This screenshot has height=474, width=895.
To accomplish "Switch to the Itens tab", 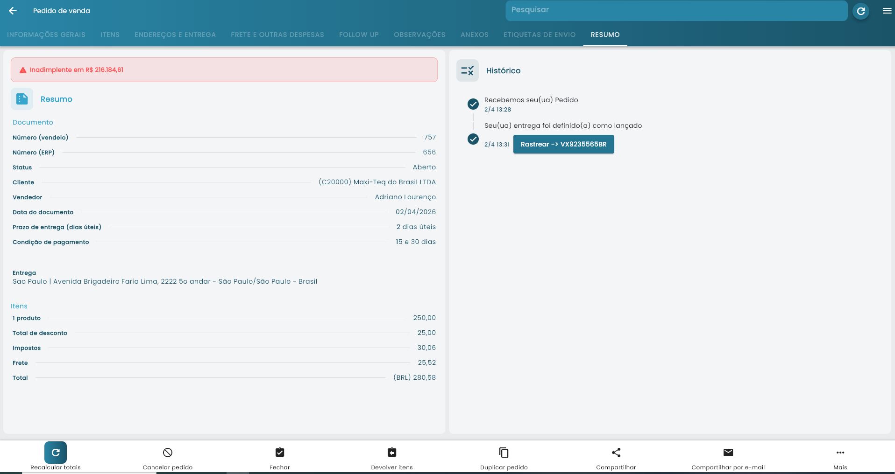I will point(110,35).
